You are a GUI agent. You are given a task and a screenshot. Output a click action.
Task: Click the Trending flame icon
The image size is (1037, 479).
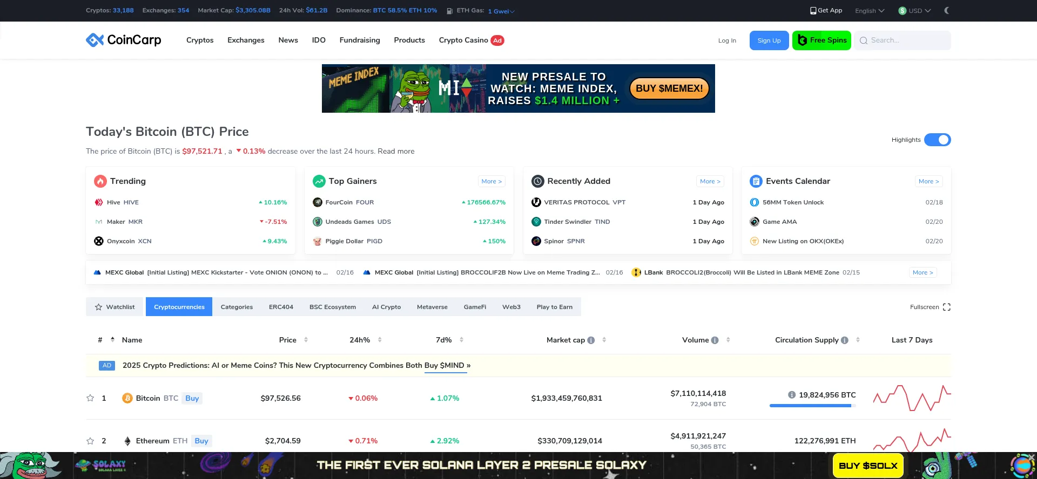(x=100, y=181)
